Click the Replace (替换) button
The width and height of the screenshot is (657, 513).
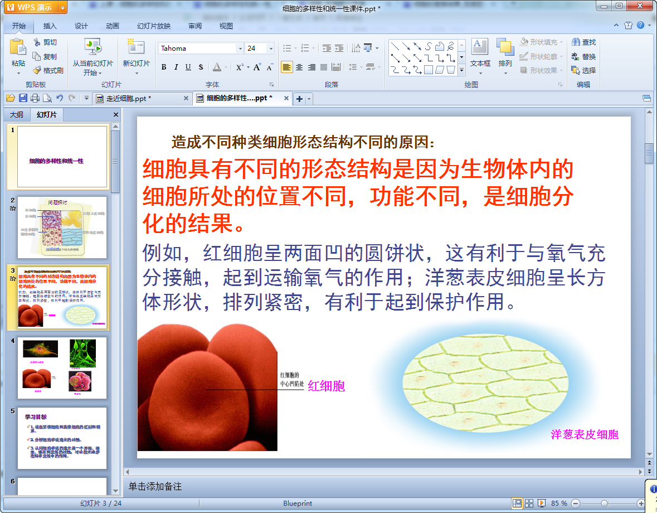[x=583, y=56]
